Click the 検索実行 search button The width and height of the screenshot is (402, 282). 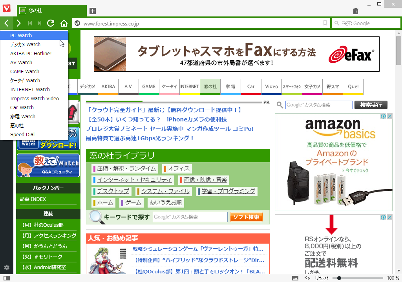tap(371, 105)
